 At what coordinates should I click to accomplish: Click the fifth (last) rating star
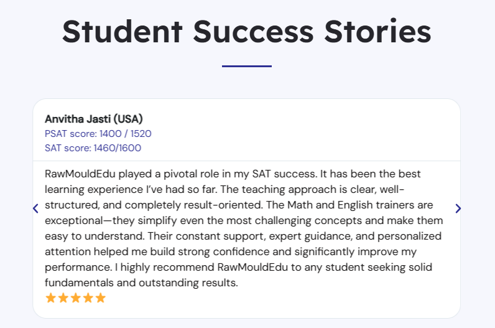pos(101,298)
